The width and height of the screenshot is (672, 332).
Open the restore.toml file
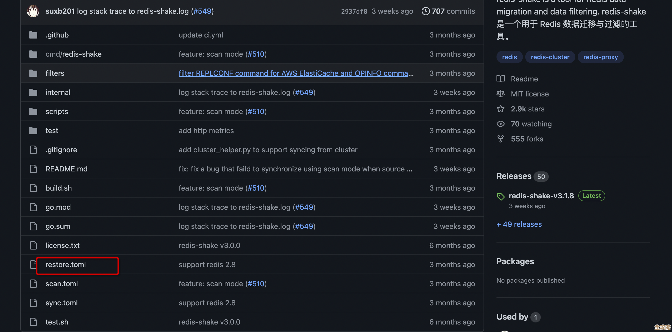(65, 265)
